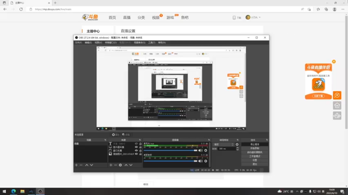Open the 直播 link in the Douyu navigation
The image size is (348, 195).
click(x=127, y=17)
